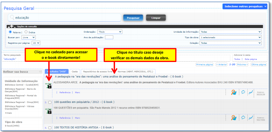The width and height of the screenshot is (272, 132).
Task: Click the statistics chart icon for 100 questões record
Action: 251,118
